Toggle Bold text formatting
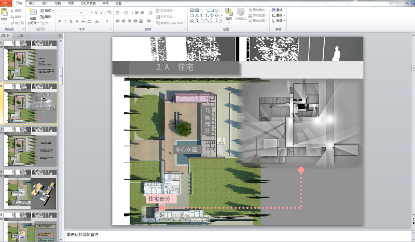415x242 pixels. (59, 22)
